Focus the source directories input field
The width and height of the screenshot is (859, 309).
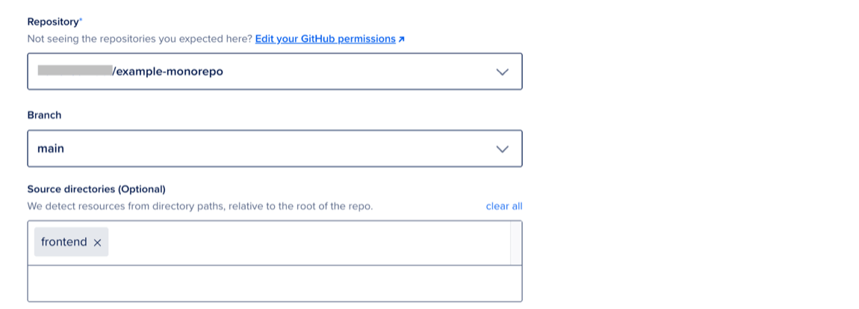pos(306,243)
